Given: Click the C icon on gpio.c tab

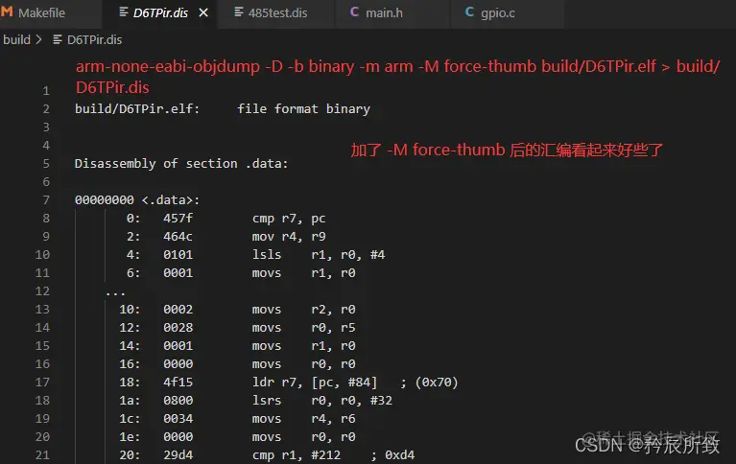Looking at the screenshot, I should point(469,12).
